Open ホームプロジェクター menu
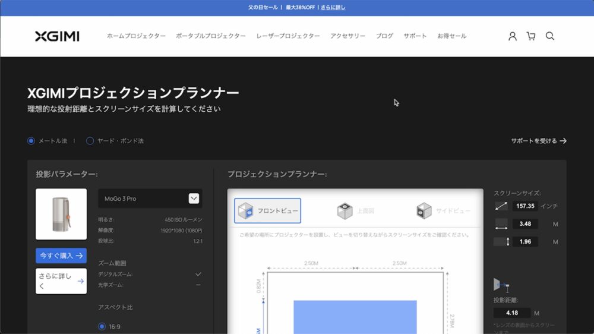The image size is (594, 334). coord(136,36)
